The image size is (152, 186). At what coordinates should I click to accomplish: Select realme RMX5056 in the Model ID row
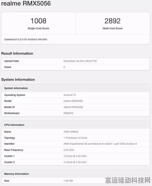pyautogui.click(x=73, y=107)
